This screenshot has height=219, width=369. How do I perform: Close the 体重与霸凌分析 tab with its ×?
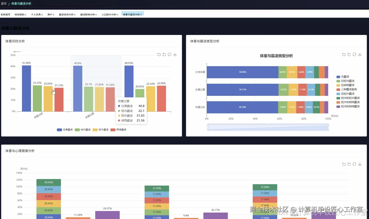[141, 15]
